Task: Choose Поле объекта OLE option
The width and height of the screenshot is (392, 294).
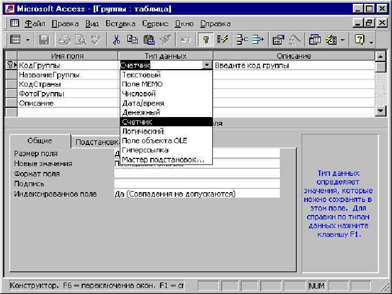Action: pyautogui.click(x=166, y=141)
